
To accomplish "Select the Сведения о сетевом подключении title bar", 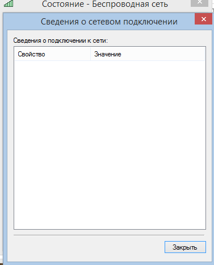I will pos(109,22).
